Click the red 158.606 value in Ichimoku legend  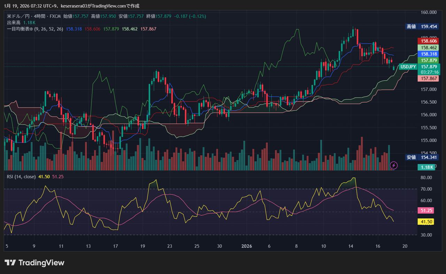[92, 29]
